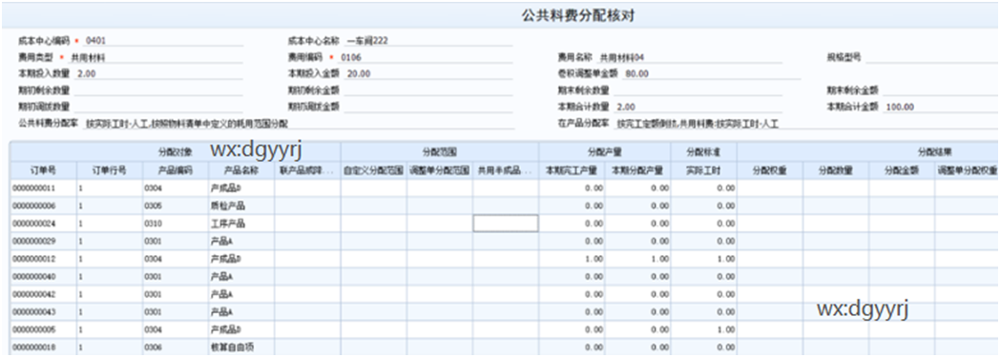Click product code cell 0306

click(x=176, y=347)
